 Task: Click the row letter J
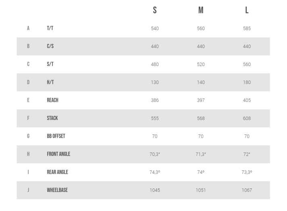(28, 190)
